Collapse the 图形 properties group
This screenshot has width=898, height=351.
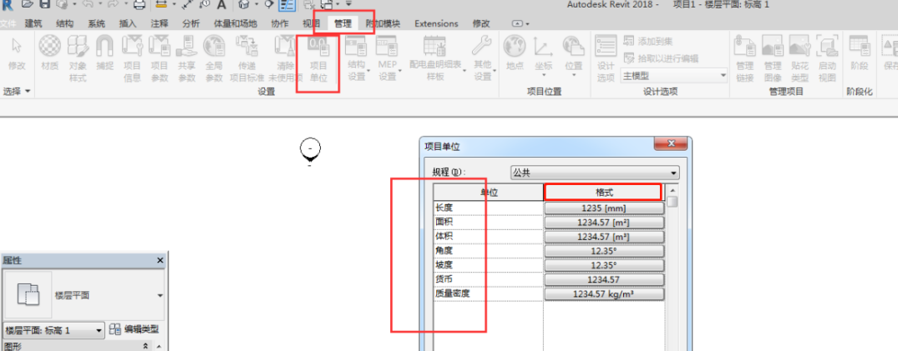pos(145,346)
